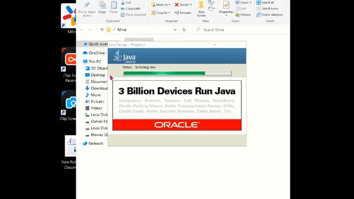Open Desktop in sidebar
354x199 pixels.
tap(95, 75)
